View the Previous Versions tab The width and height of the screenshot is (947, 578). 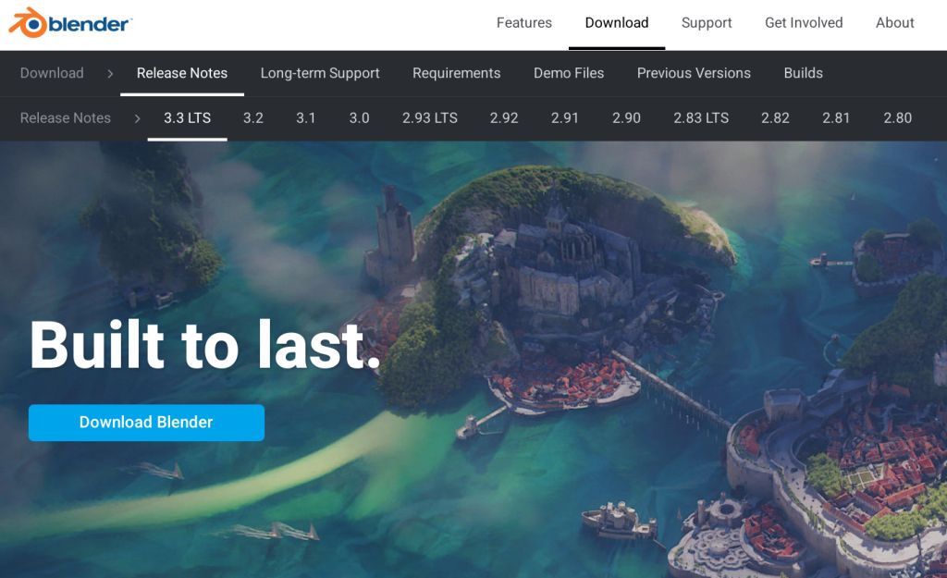(694, 73)
